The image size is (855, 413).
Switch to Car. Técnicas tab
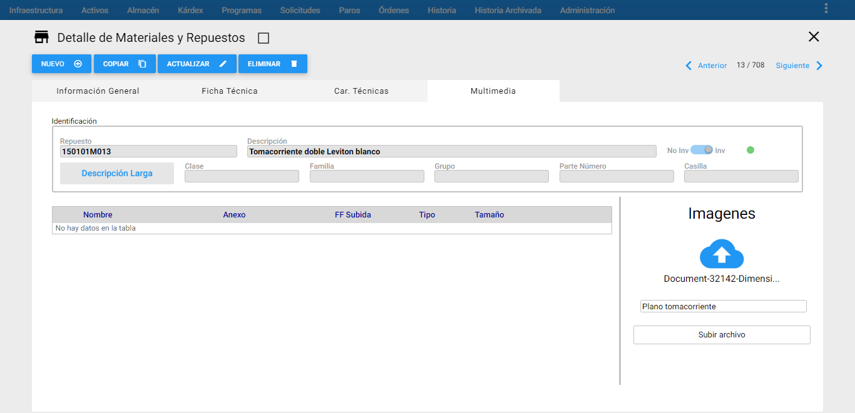(x=361, y=91)
